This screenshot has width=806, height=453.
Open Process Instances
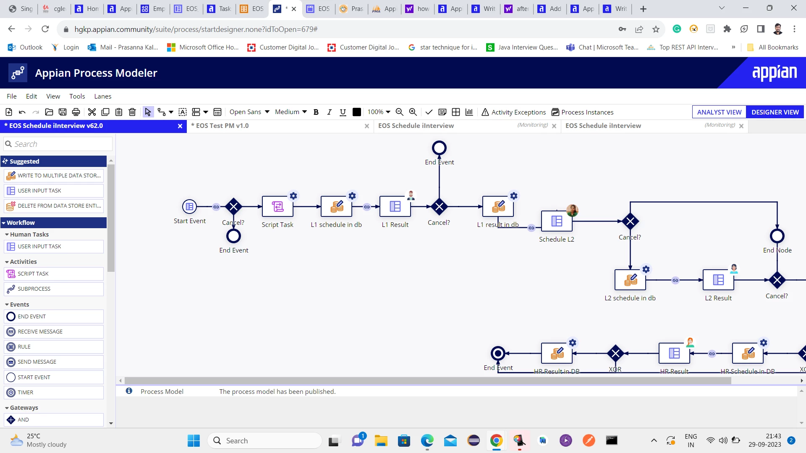[582, 112]
